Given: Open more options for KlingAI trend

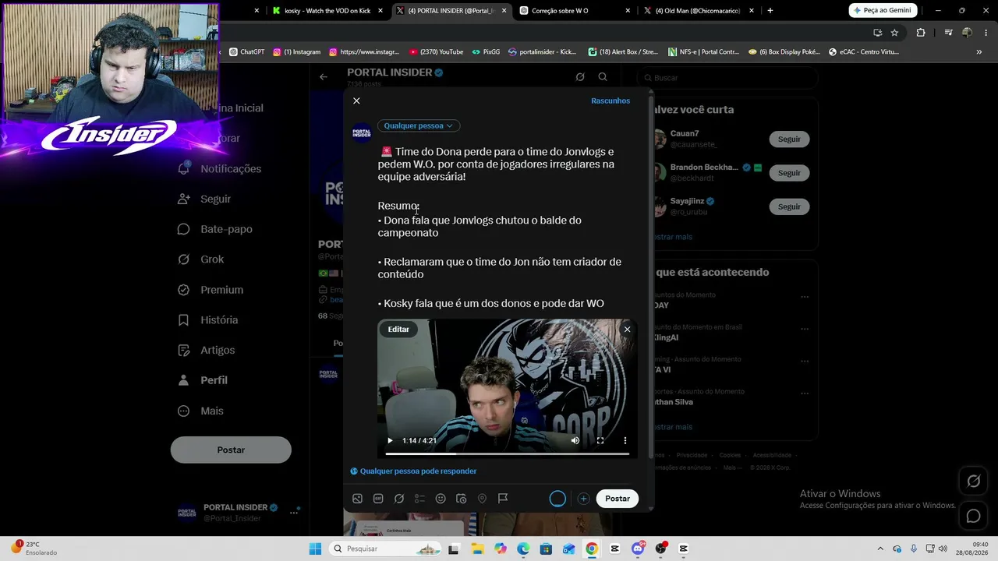Looking at the screenshot, I should pos(805,329).
